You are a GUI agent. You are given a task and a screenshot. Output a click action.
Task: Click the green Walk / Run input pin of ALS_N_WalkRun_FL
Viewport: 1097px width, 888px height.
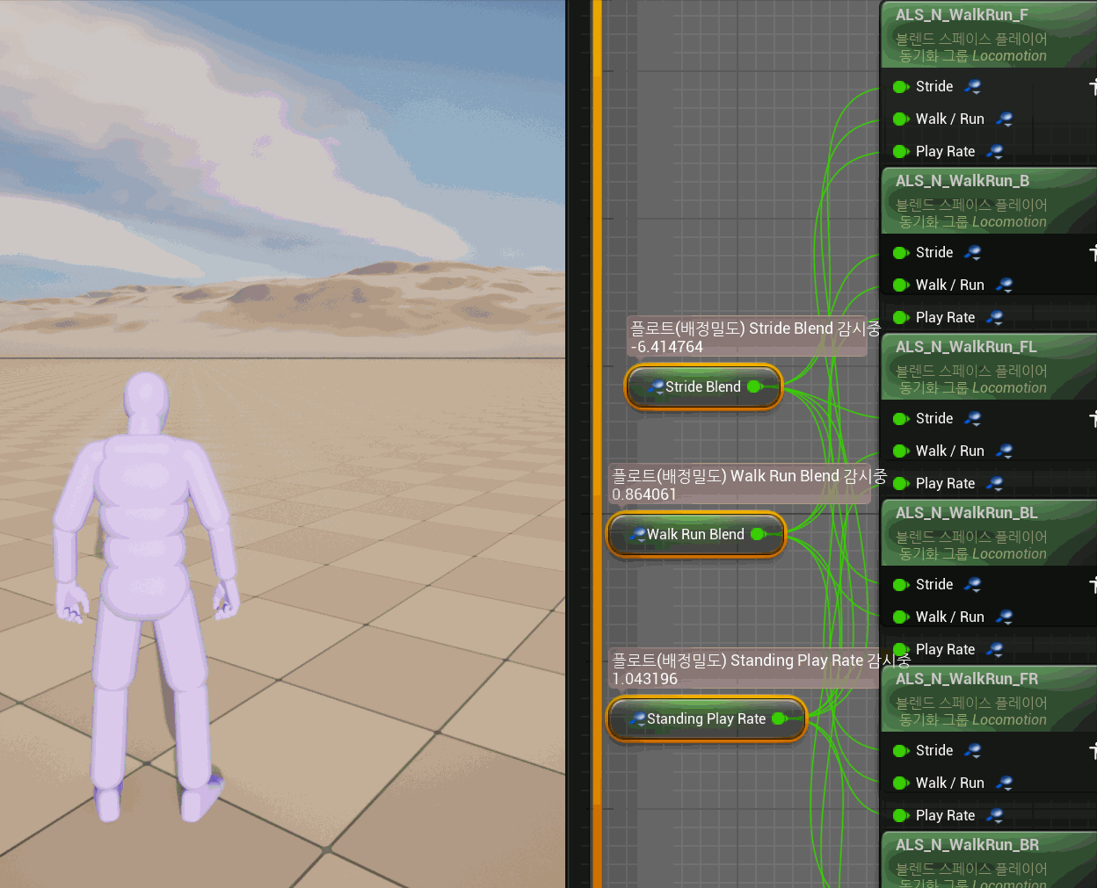coord(900,451)
